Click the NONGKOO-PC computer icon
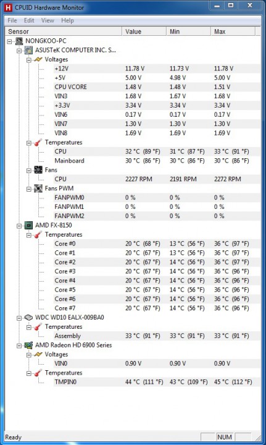Screen dimensions: 266x445 tap(19, 41)
